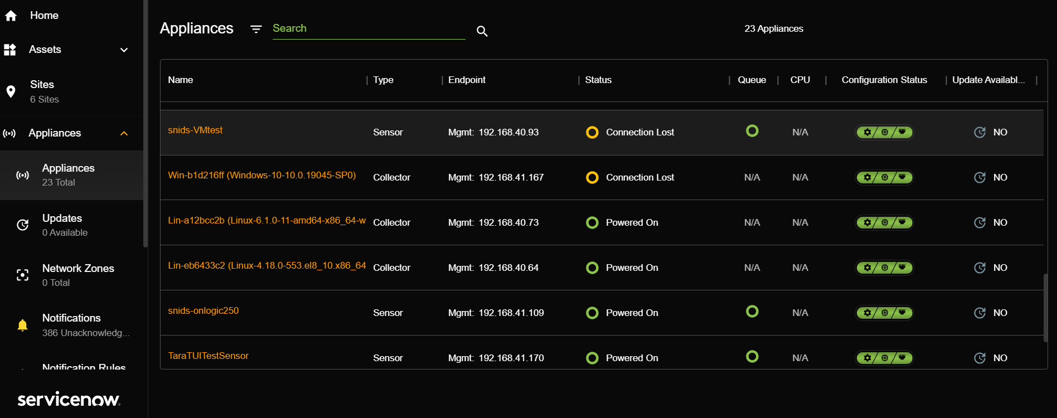Click the table's vertical scrollbar thumb
1057x418 pixels.
[1045, 308]
